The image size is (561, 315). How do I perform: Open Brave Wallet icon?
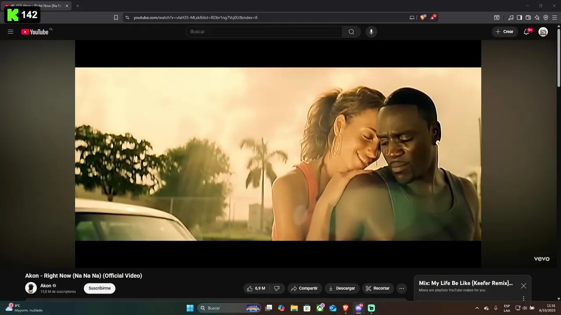click(528, 17)
